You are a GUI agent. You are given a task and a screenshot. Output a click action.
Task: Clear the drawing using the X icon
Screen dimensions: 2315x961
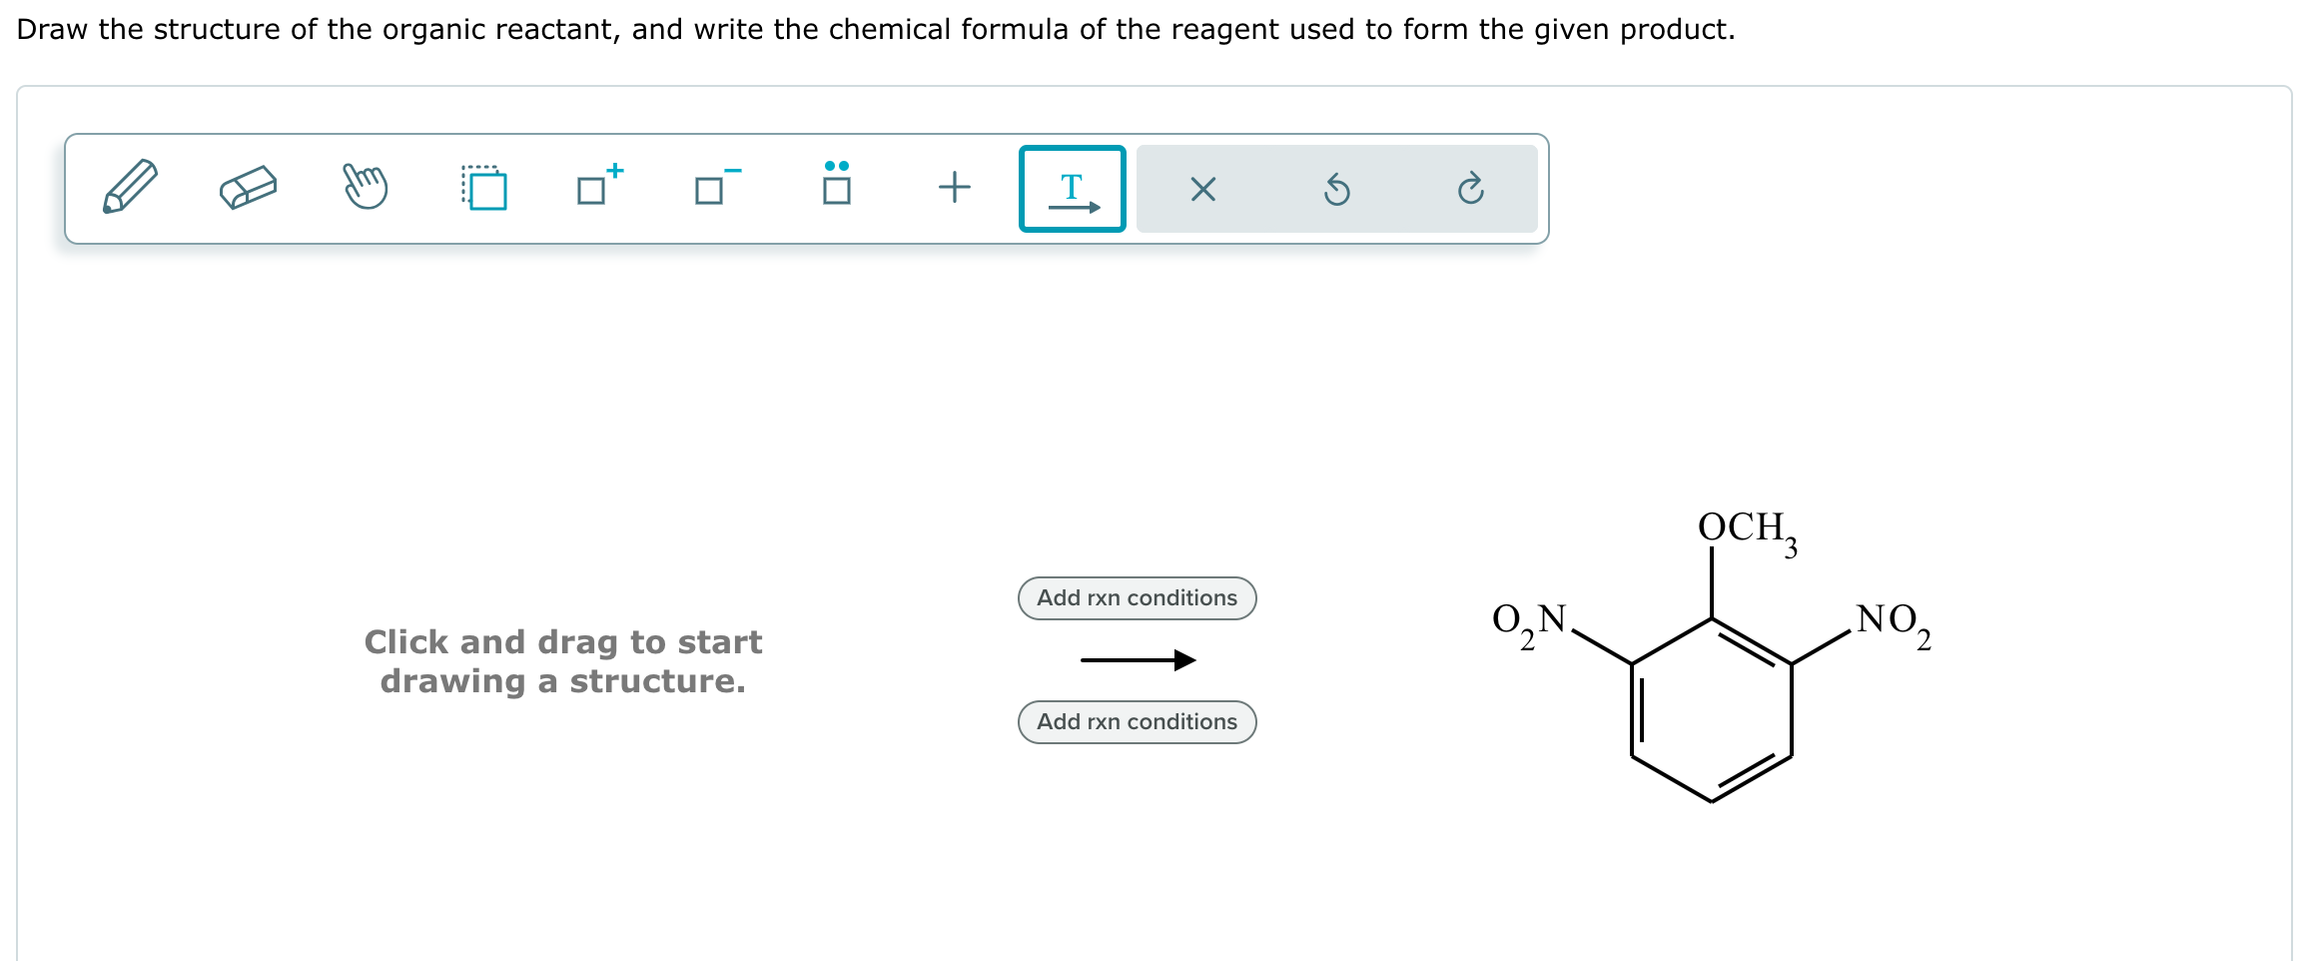(1203, 189)
